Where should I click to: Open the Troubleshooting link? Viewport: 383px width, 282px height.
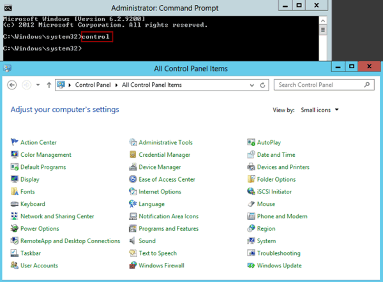279,253
